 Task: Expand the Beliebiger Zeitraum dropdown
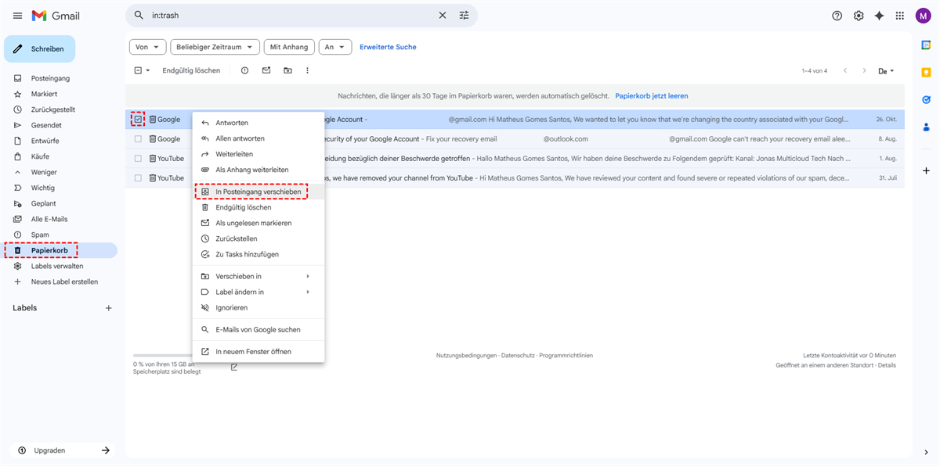pos(215,47)
